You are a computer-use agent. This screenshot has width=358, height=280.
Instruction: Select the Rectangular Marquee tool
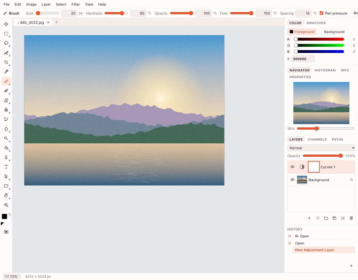6,34
